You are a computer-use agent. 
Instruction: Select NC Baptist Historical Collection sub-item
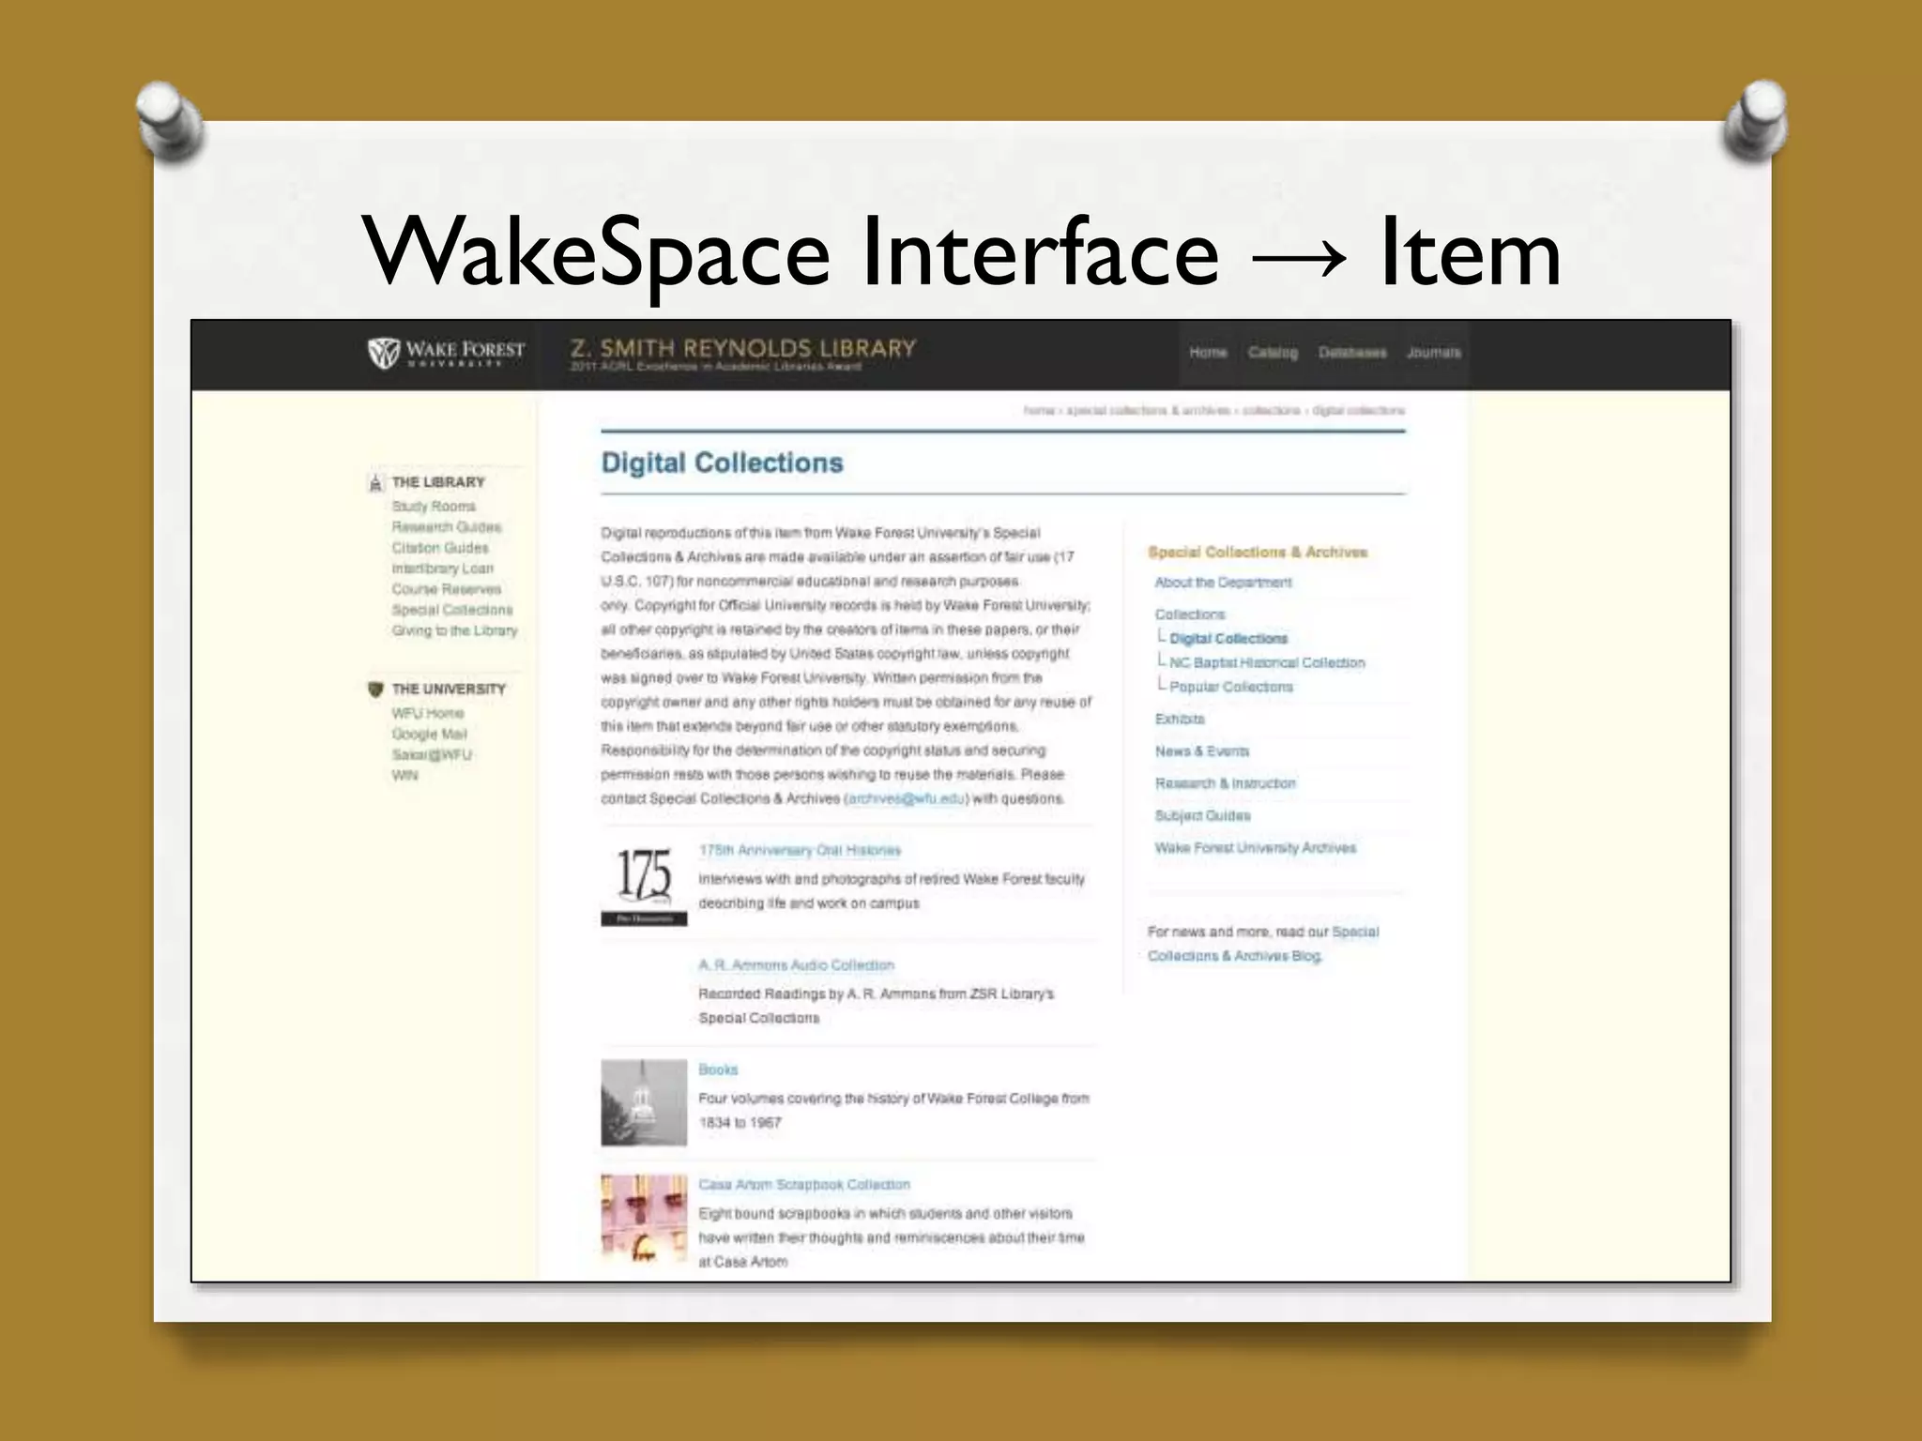click(x=1267, y=663)
